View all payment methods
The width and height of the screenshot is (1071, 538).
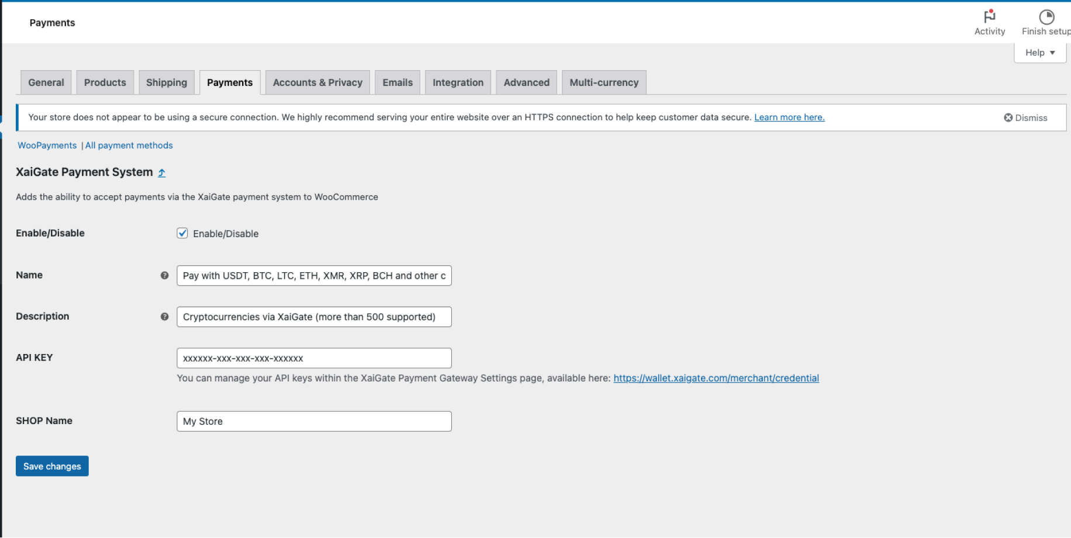pyautogui.click(x=129, y=145)
